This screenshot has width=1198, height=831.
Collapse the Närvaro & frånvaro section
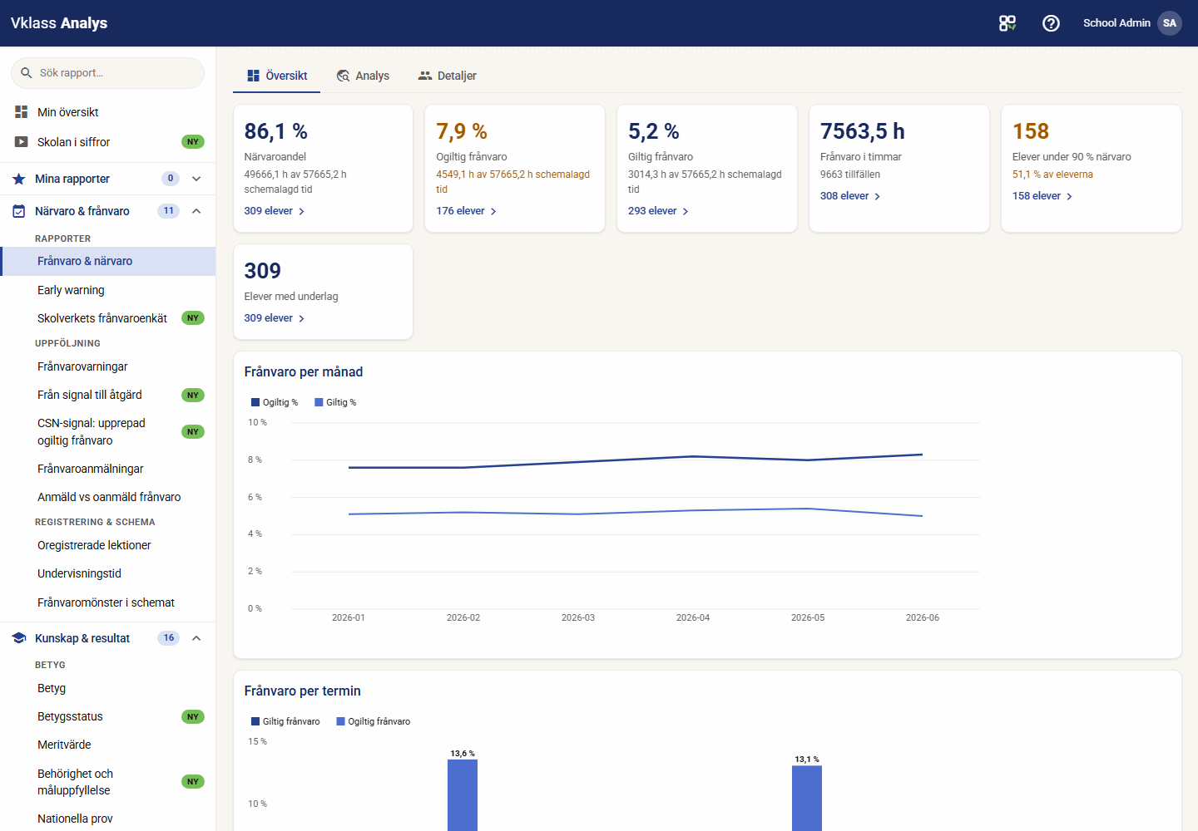(196, 211)
